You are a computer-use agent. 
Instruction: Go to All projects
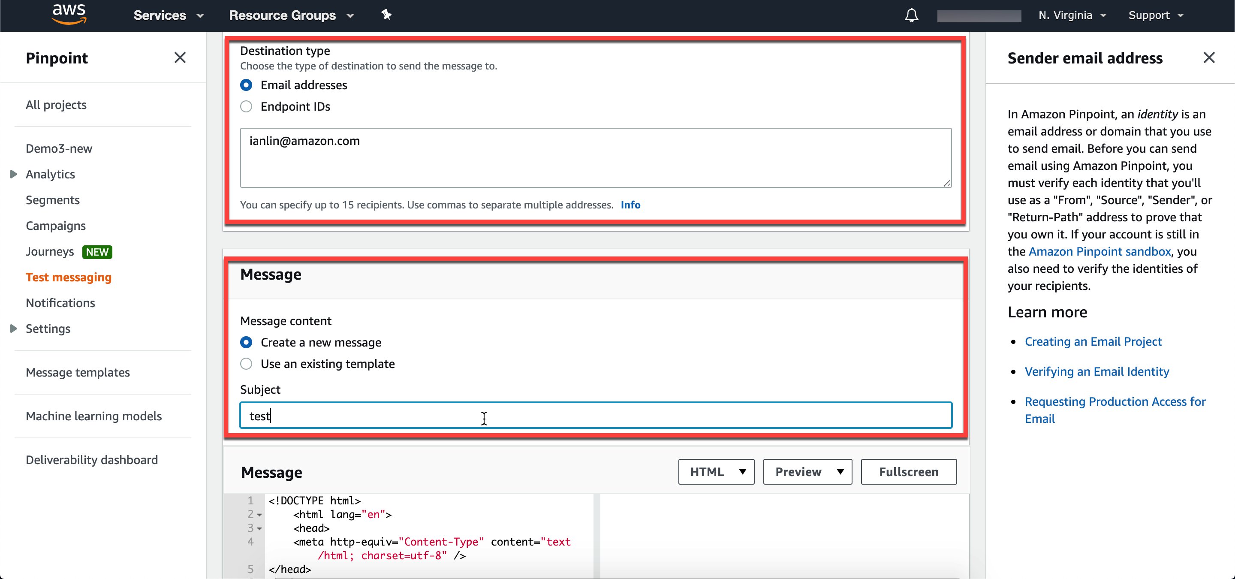click(56, 105)
